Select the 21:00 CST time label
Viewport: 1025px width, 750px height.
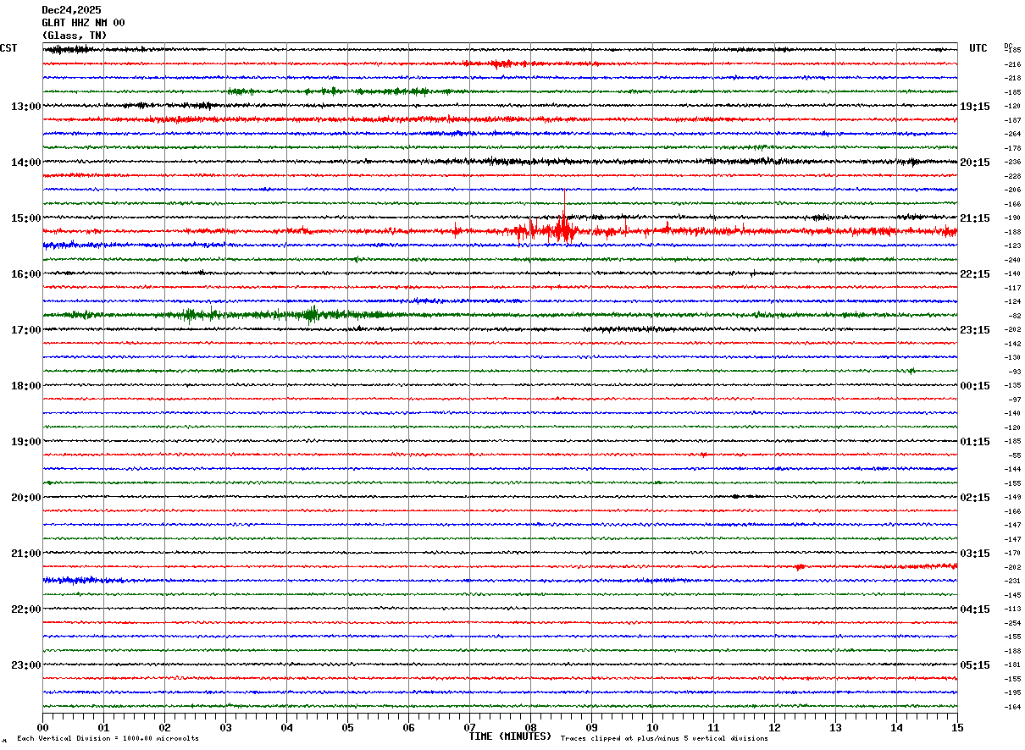[x=25, y=554]
